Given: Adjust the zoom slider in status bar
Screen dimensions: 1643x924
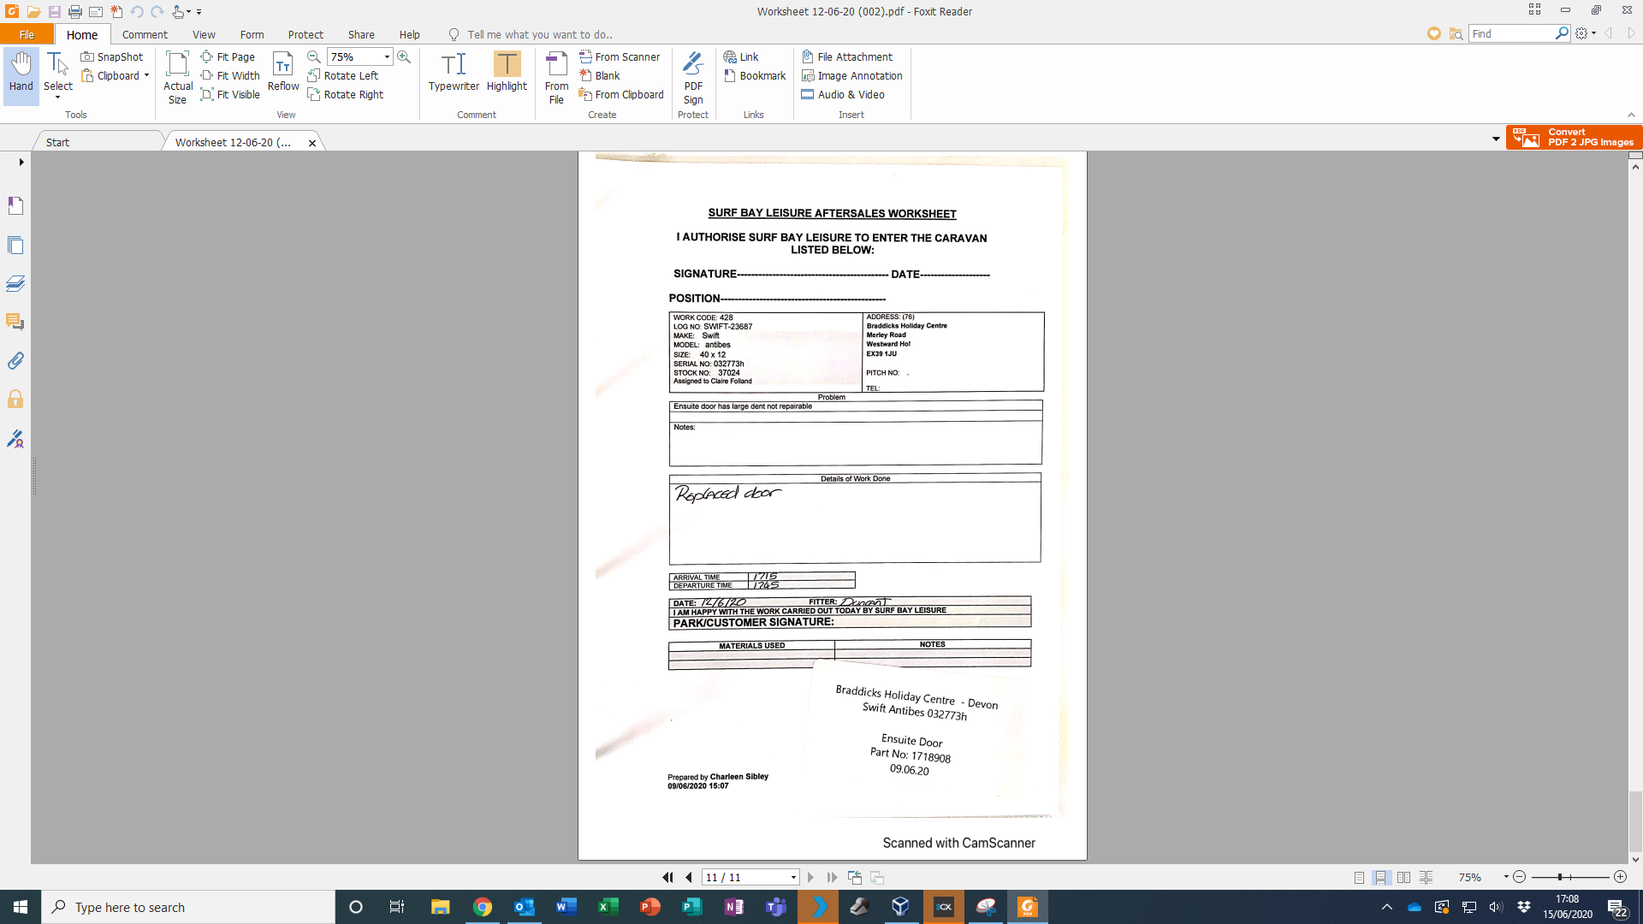Looking at the screenshot, I should (1560, 877).
